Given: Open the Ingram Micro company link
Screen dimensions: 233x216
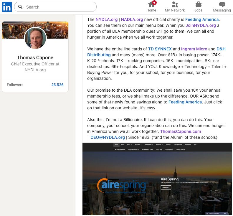Looking at the screenshot, I should point(194,49).
